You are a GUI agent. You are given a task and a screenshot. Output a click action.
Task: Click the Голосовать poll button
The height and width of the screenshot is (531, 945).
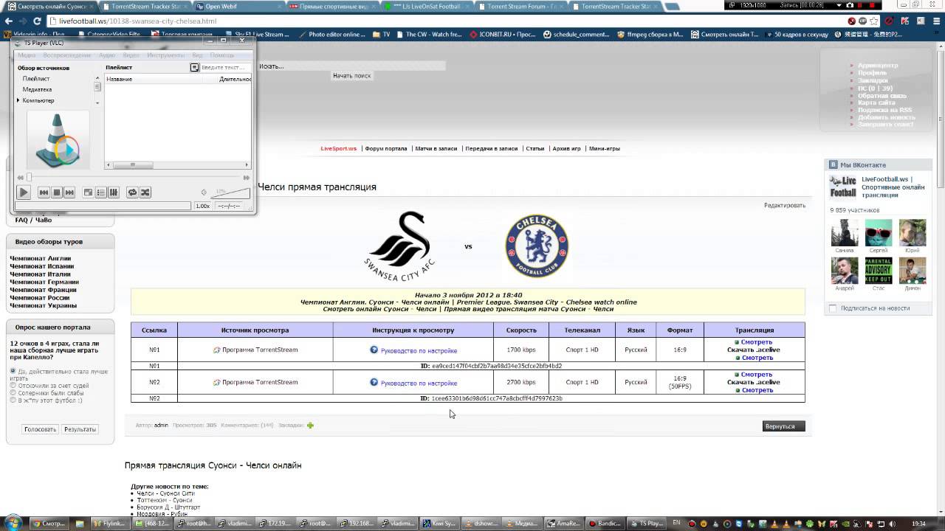(40, 429)
